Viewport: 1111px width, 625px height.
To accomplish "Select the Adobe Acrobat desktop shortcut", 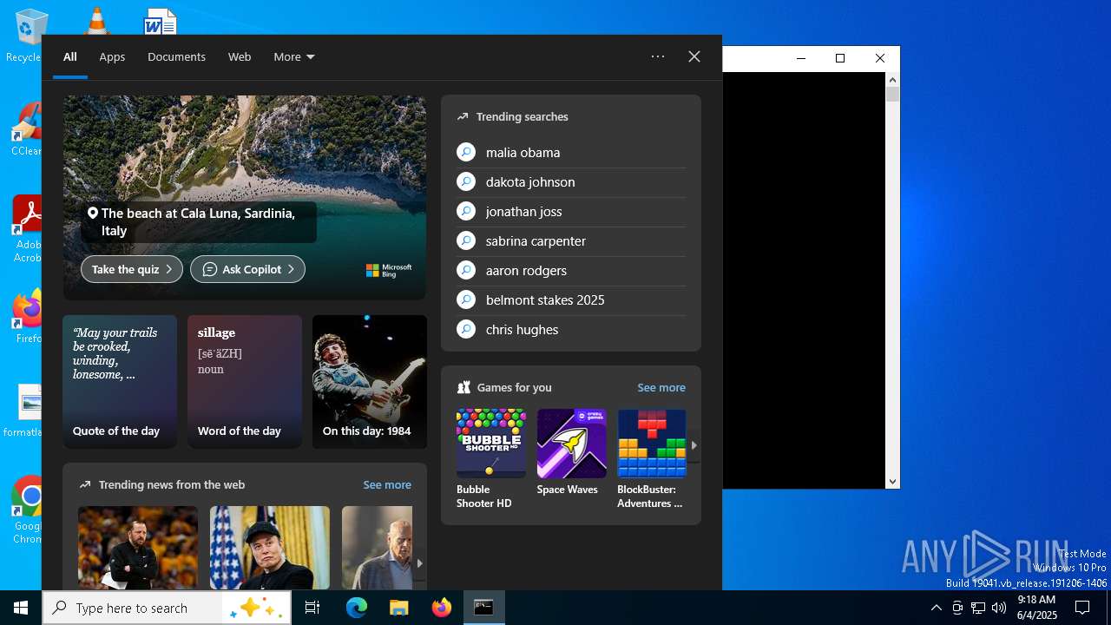I will point(28,229).
